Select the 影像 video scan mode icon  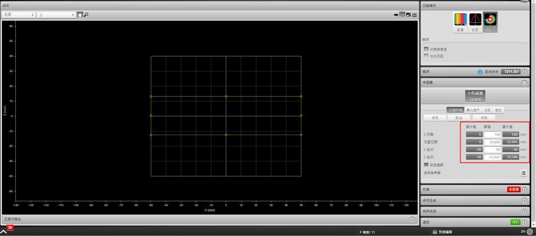click(x=460, y=22)
